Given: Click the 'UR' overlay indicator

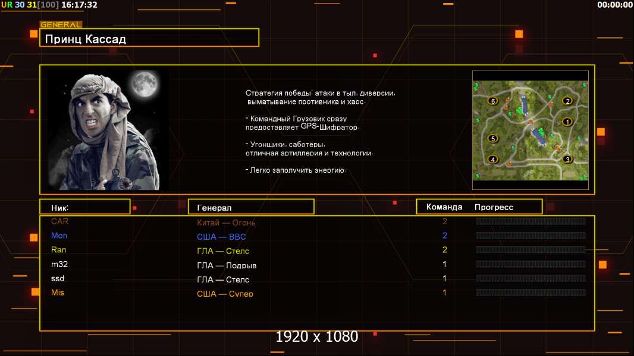Looking at the screenshot, I should coord(7,5).
